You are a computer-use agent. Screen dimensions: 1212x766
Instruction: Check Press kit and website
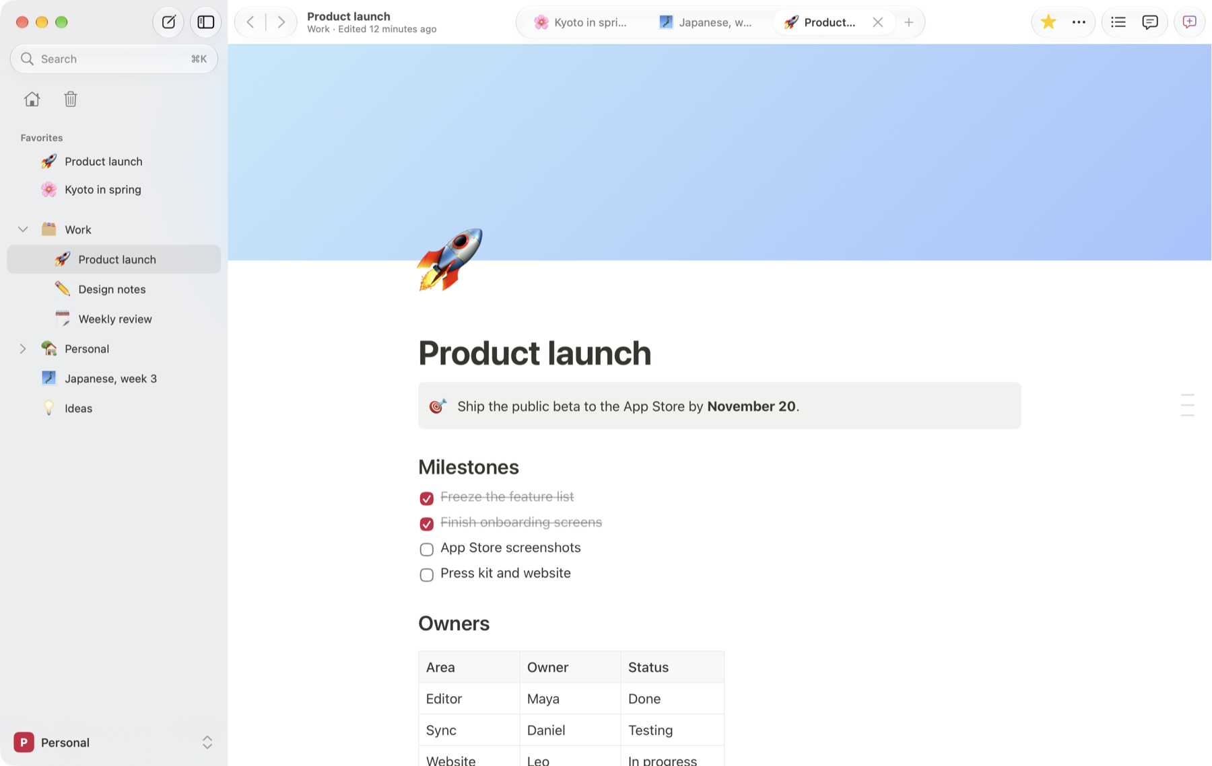click(426, 575)
